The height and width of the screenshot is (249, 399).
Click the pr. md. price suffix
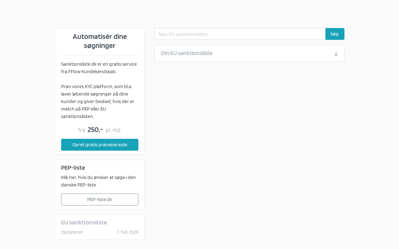click(x=113, y=130)
